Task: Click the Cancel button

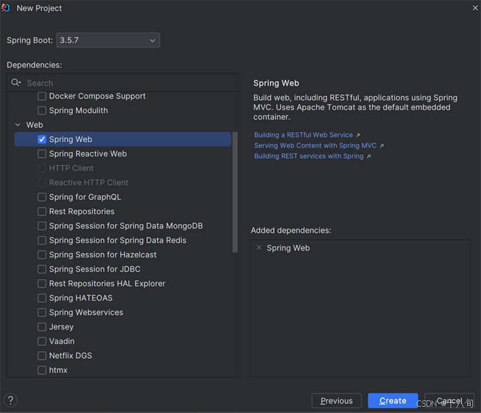Action: [450, 400]
